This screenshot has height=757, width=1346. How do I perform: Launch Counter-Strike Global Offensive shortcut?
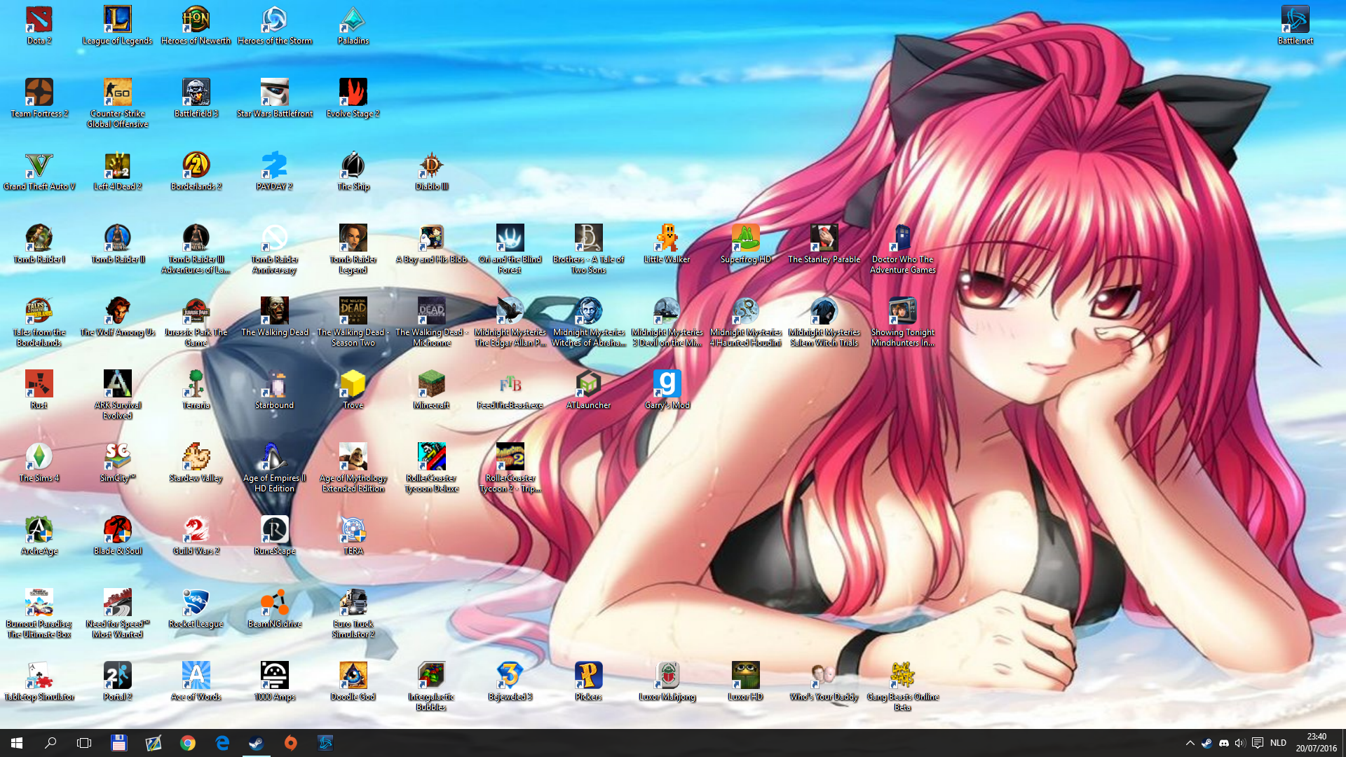(x=117, y=103)
